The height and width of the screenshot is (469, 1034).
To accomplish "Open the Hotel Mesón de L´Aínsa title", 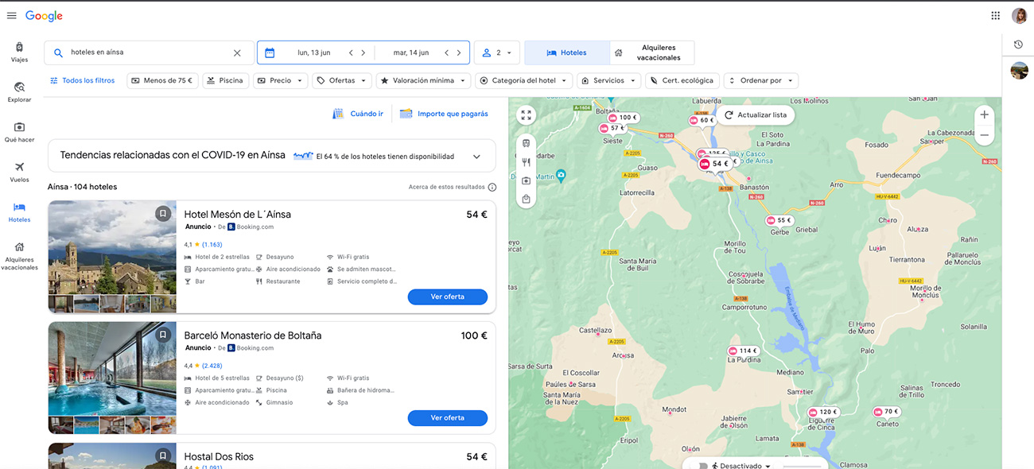I will (238, 215).
